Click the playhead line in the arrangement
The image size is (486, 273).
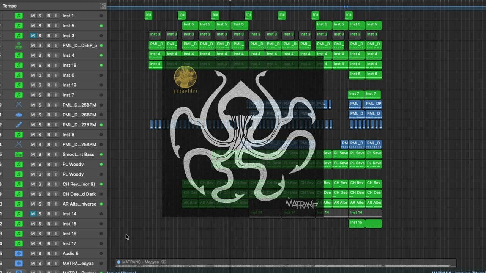point(230,136)
